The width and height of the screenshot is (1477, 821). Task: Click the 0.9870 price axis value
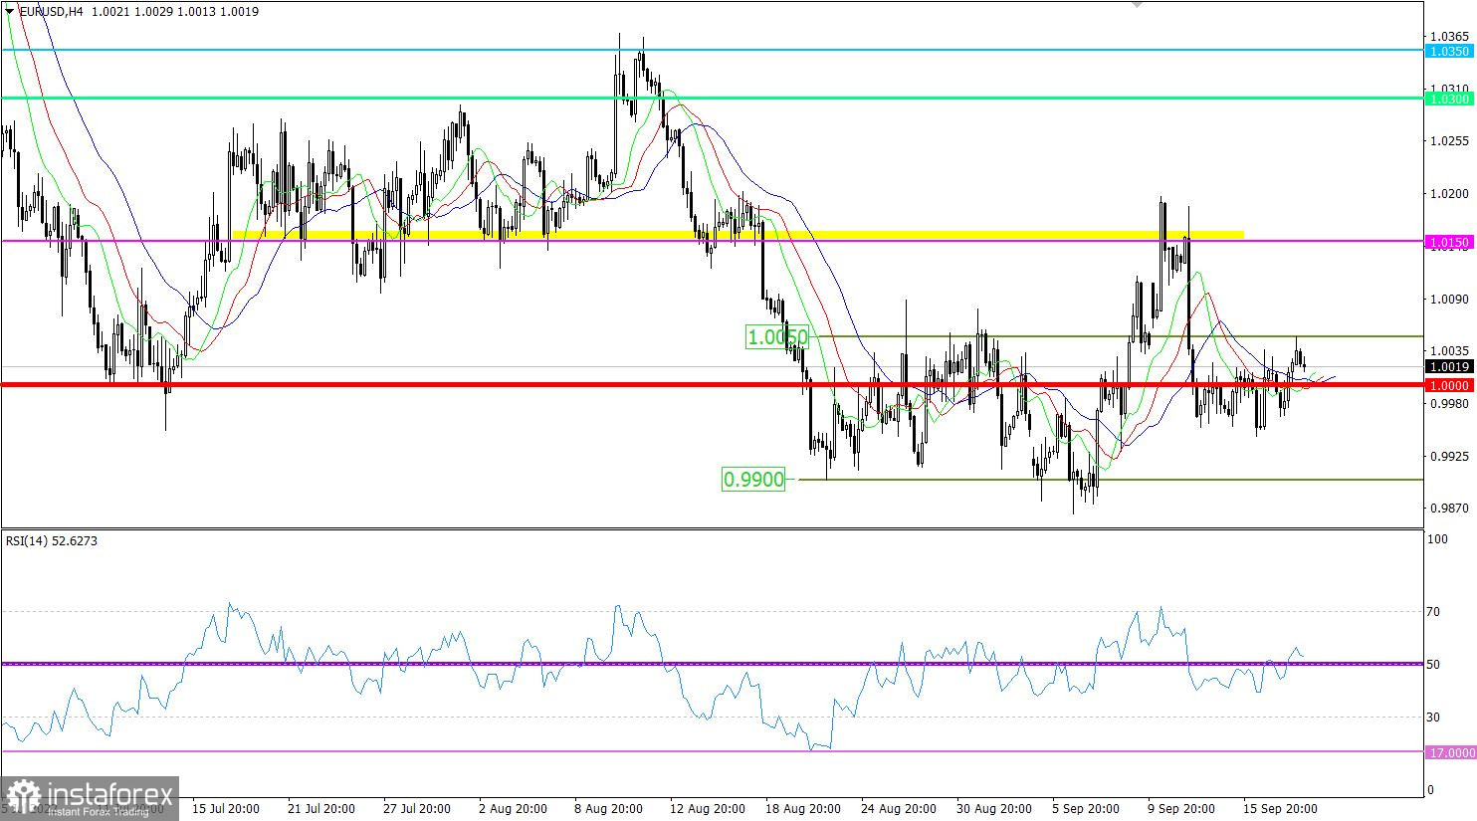[x=1448, y=509]
